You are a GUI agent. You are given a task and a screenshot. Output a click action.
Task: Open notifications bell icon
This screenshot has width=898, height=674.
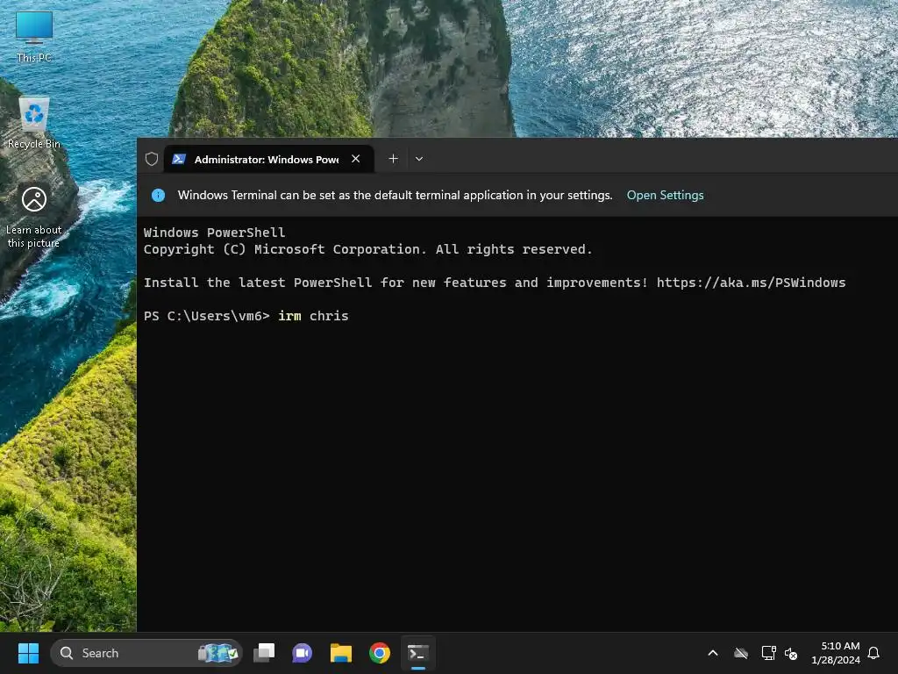873,653
